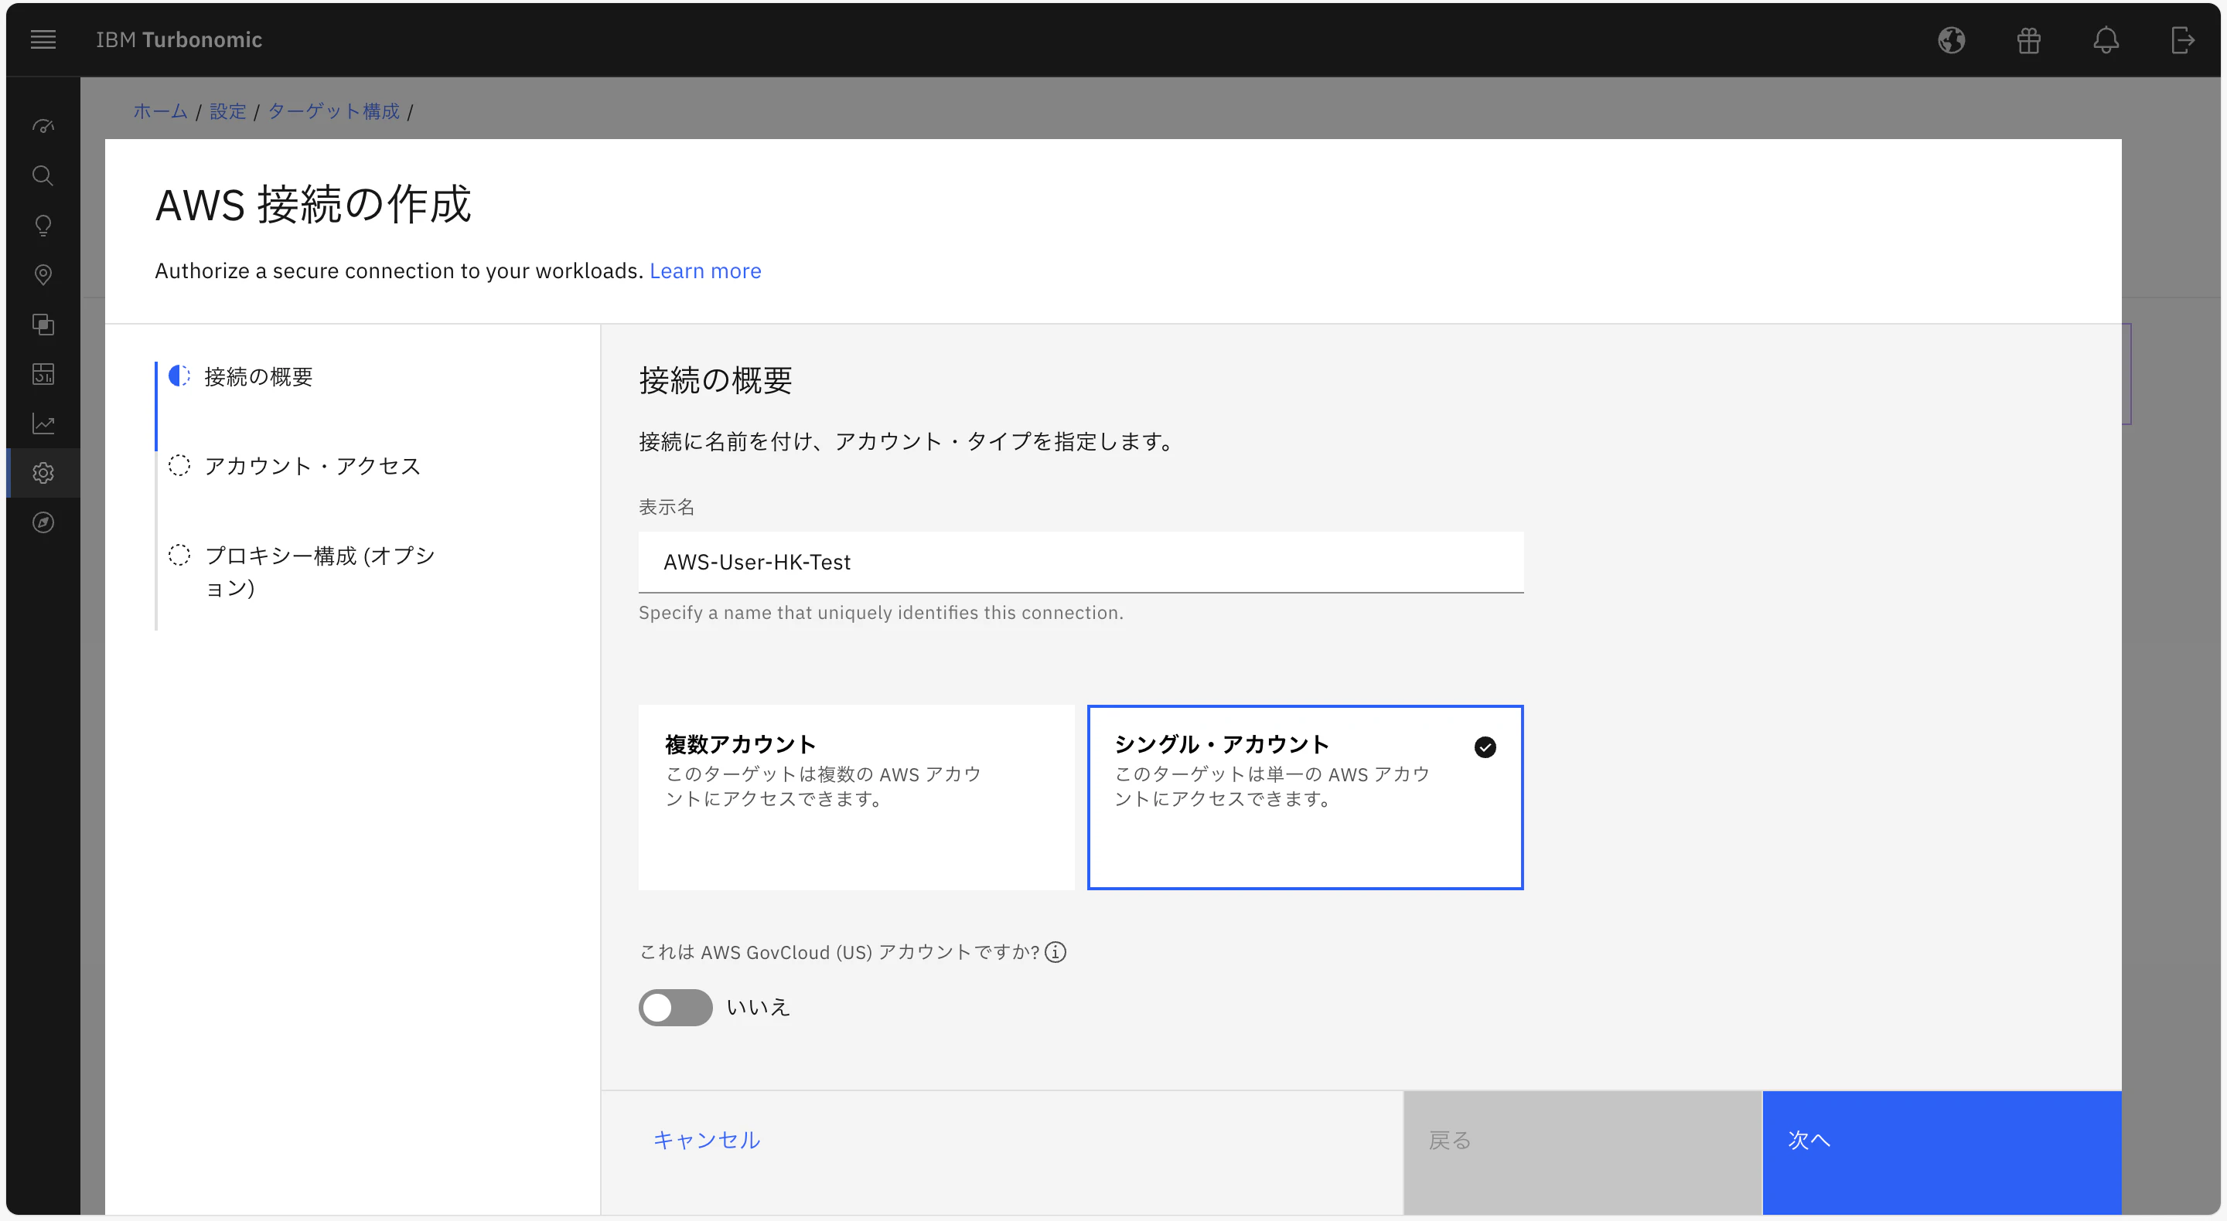Open the notifications bell
This screenshot has width=2227, height=1221.
point(2106,39)
